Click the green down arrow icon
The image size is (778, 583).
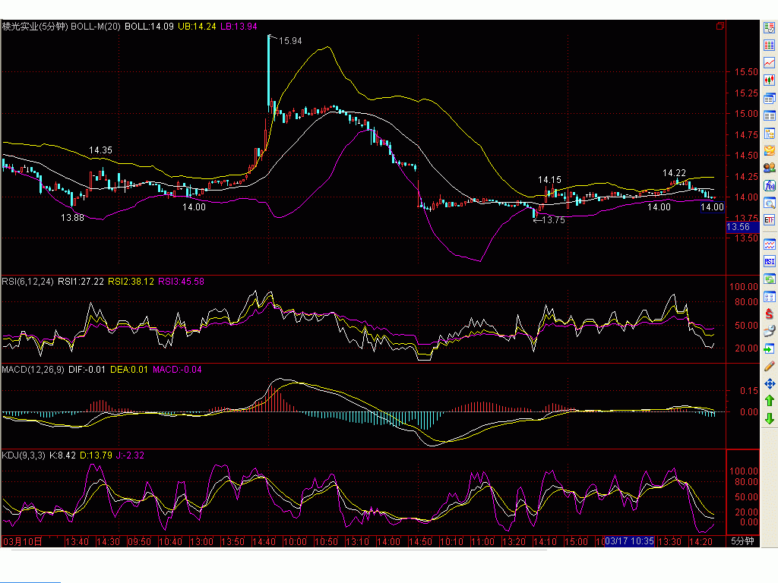pos(769,419)
